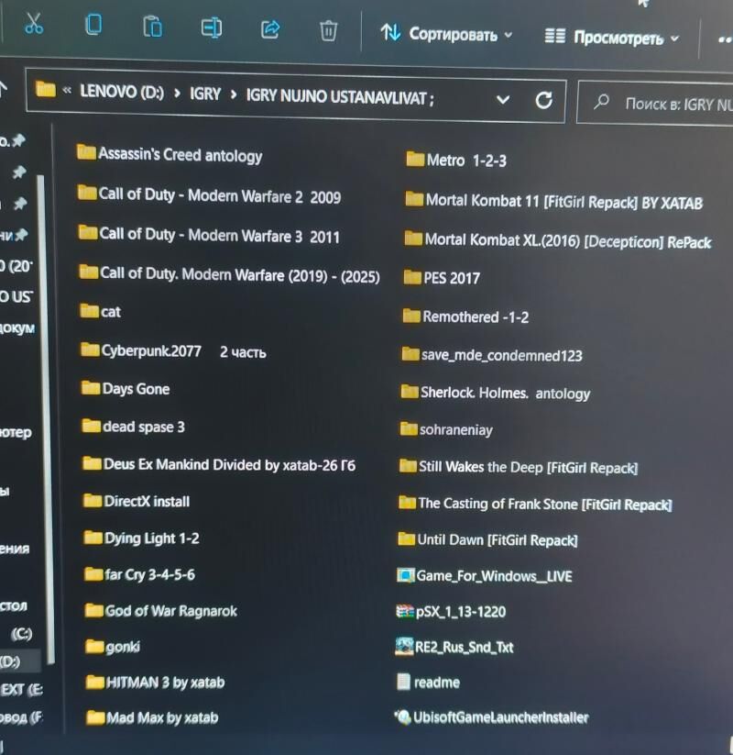
Task: Select Mortal Kombat 11 [FitGirl Repack] folder
Action: (x=553, y=201)
